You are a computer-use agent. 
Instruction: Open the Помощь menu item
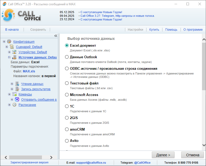(x=171, y=30)
